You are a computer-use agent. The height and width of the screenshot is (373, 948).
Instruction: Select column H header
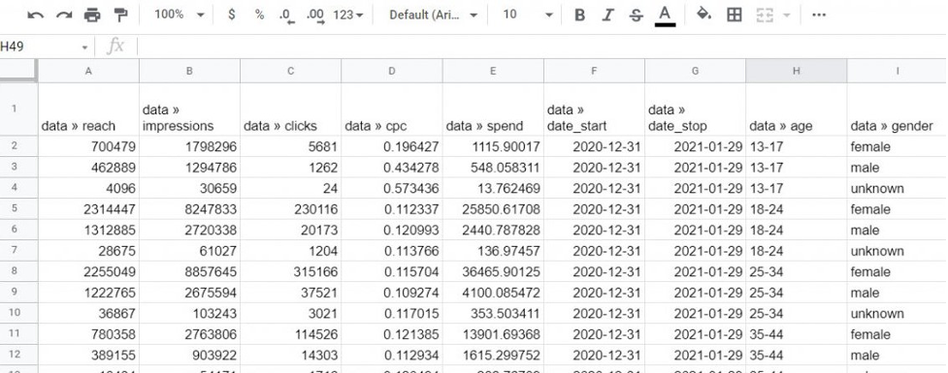click(x=797, y=71)
